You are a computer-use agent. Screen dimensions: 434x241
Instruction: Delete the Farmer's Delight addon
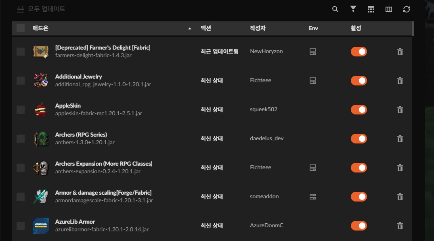click(400, 52)
